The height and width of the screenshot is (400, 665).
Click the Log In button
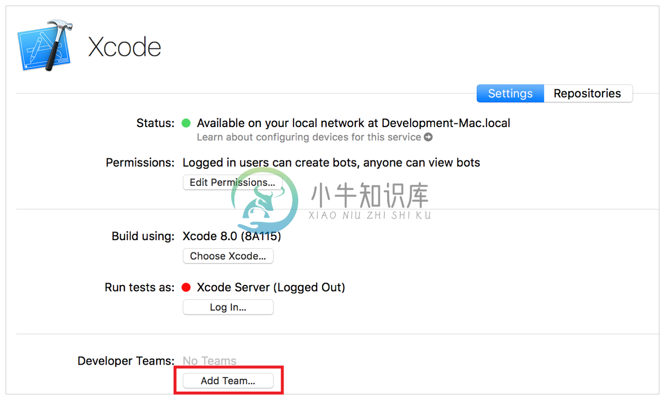[228, 307]
